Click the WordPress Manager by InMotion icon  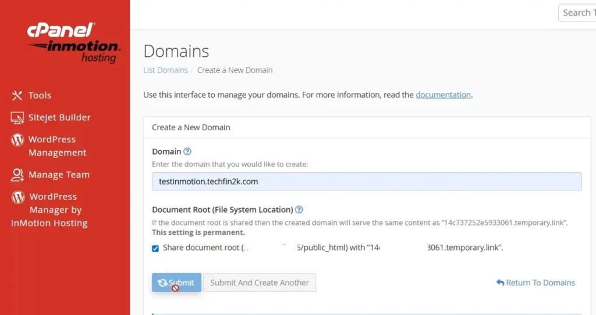pyautogui.click(x=18, y=197)
